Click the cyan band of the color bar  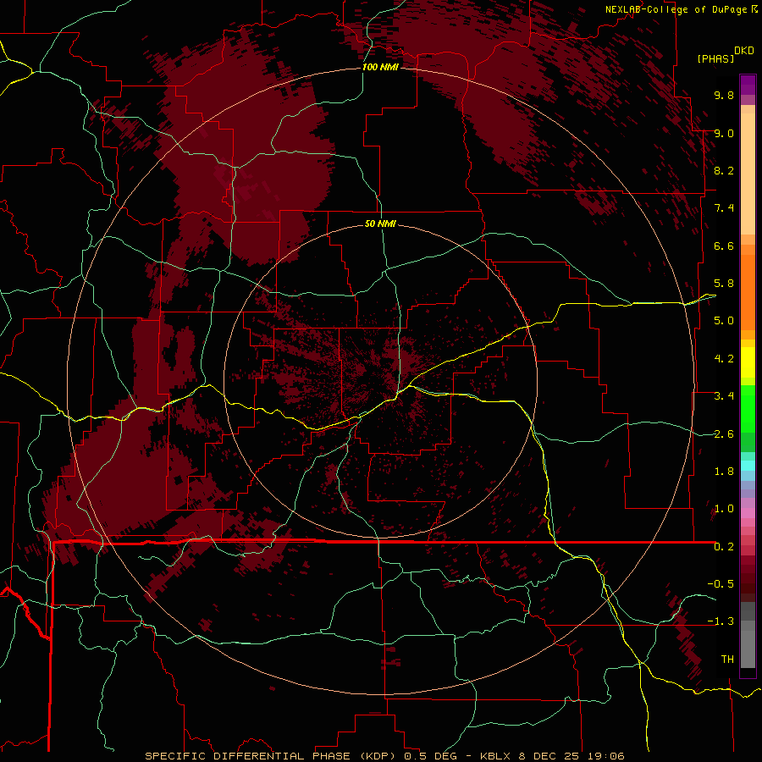[x=748, y=466]
